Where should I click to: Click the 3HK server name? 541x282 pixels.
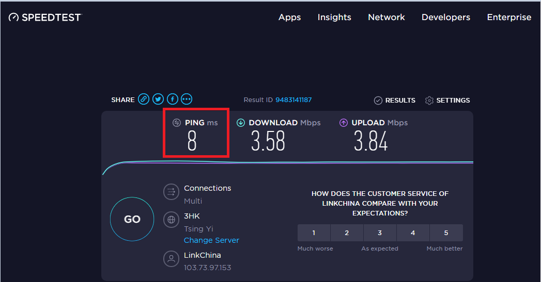[x=192, y=216]
